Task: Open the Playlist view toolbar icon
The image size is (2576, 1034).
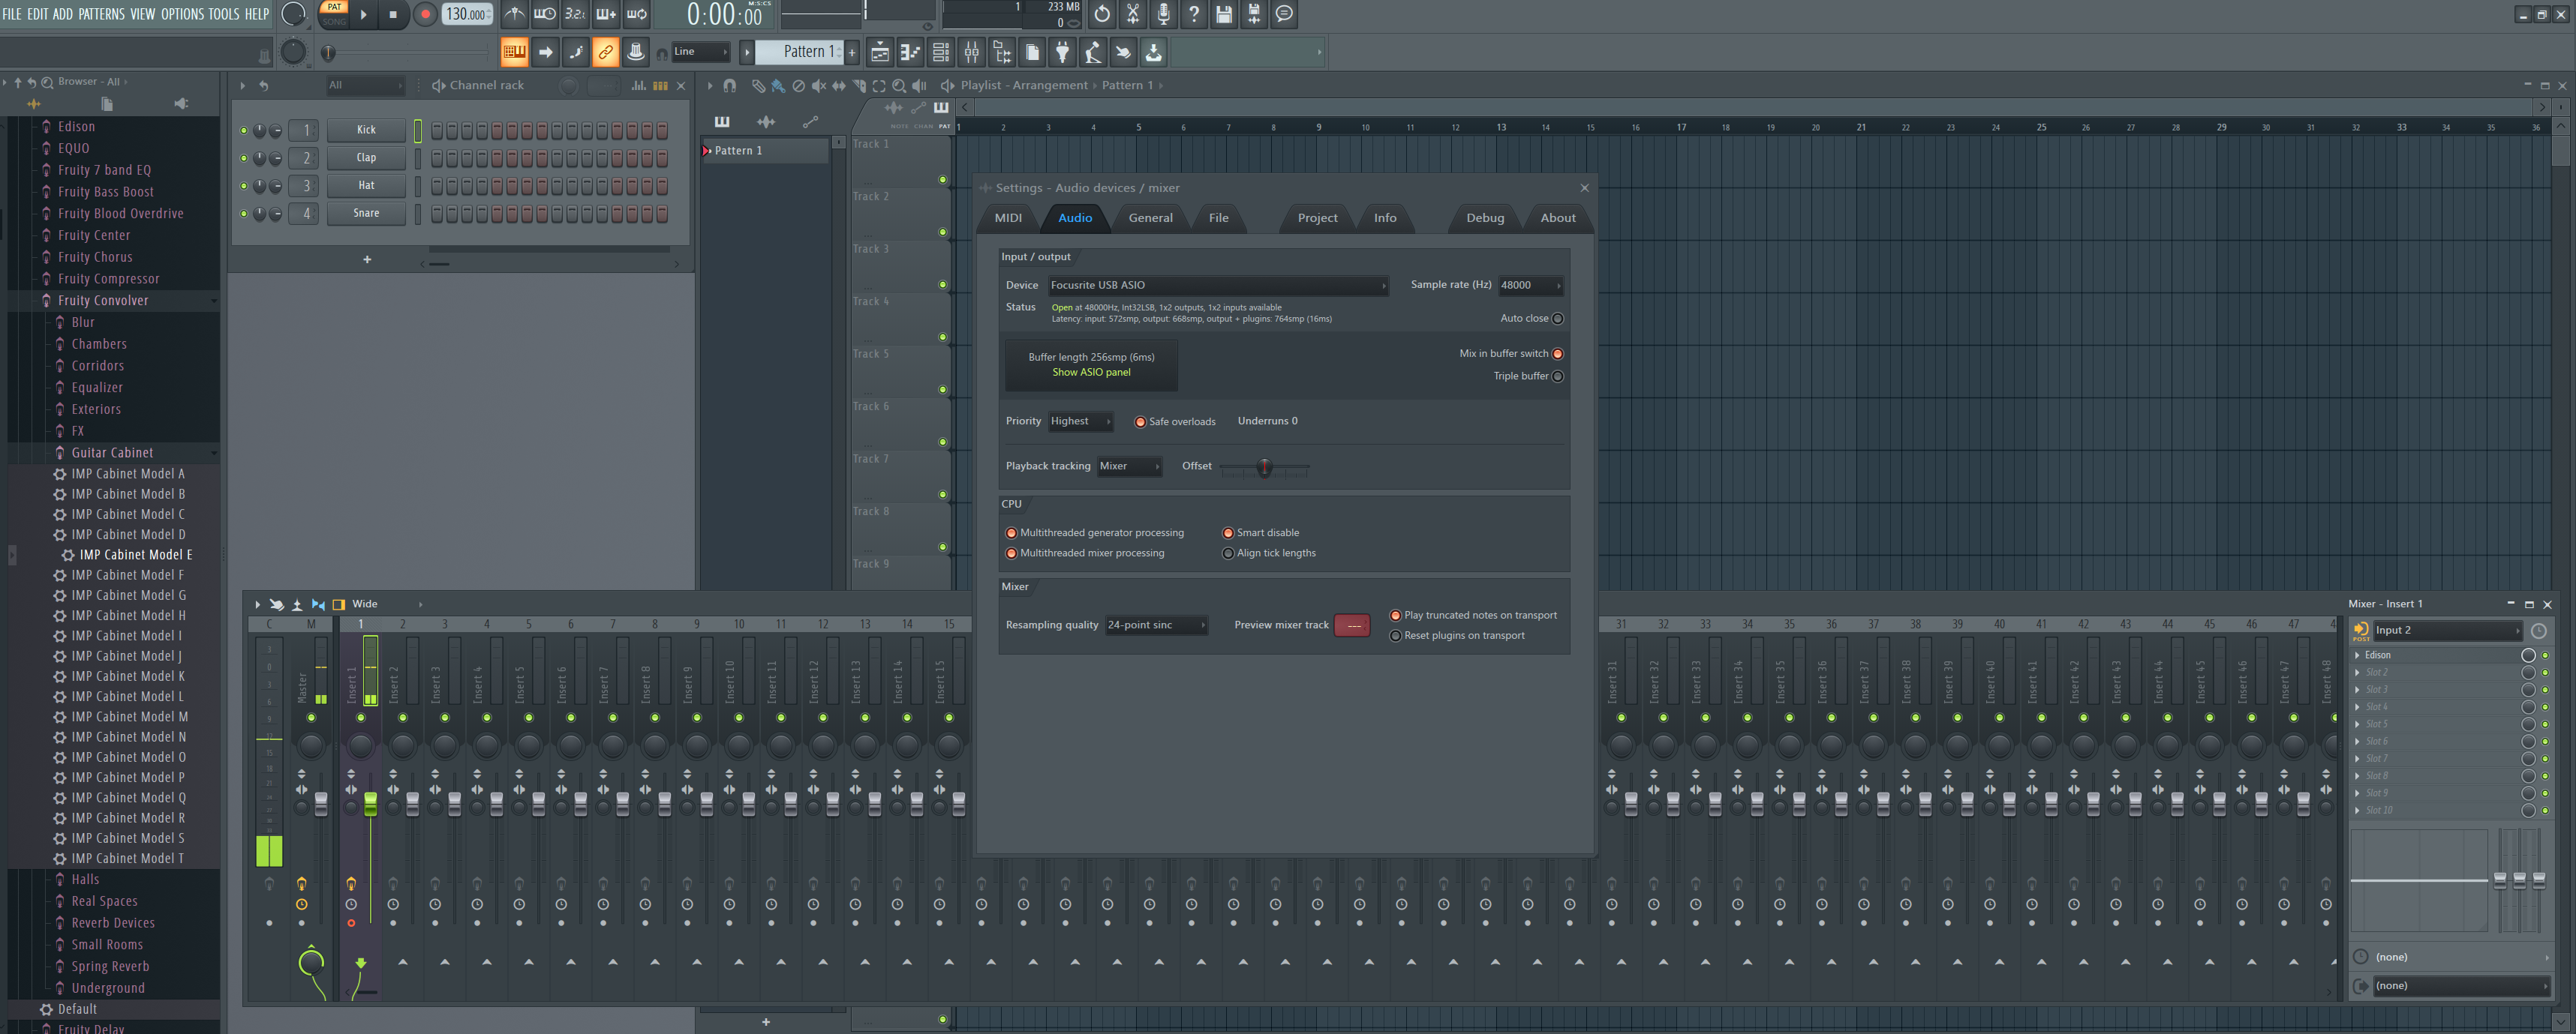Action: point(879,52)
